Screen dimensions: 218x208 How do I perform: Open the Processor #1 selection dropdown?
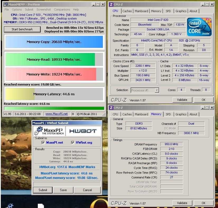[157, 90]
